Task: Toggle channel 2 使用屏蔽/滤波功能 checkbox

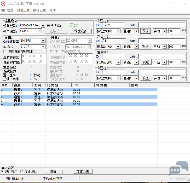Action: coord(51,52)
